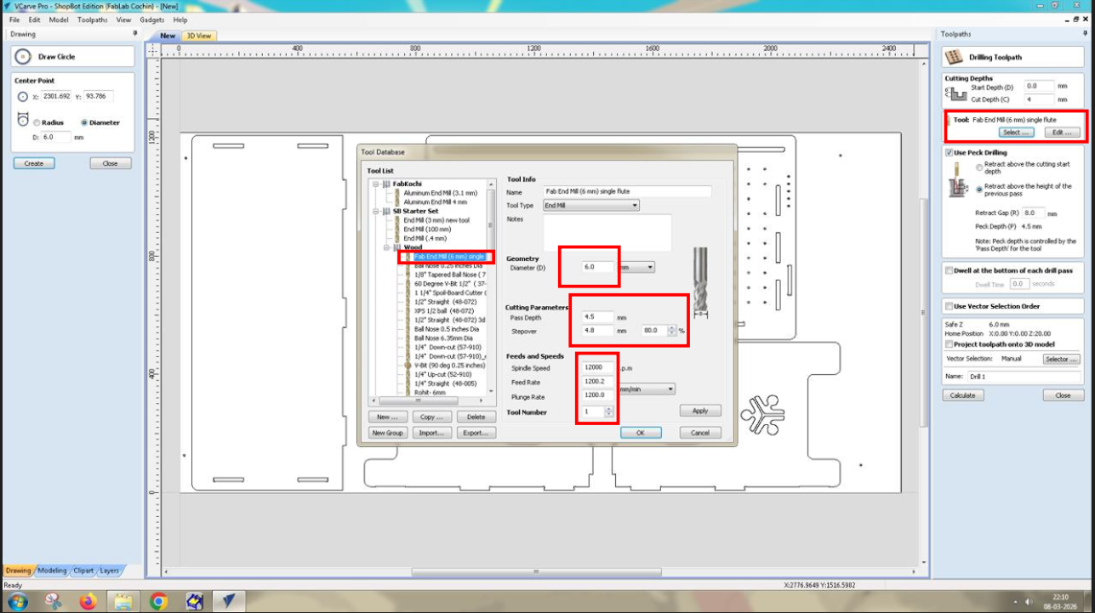Viewport: 1095px width, 613px height.
Task: Click the Cutting Depths diagram icon
Action: [x=955, y=94]
